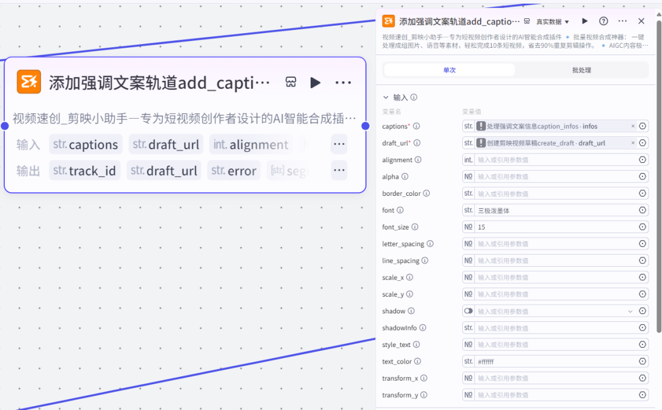Image resolution: width=662 pixels, height=410 pixels.
Task: Show info for the line_spacing parameter
Action: (x=425, y=261)
